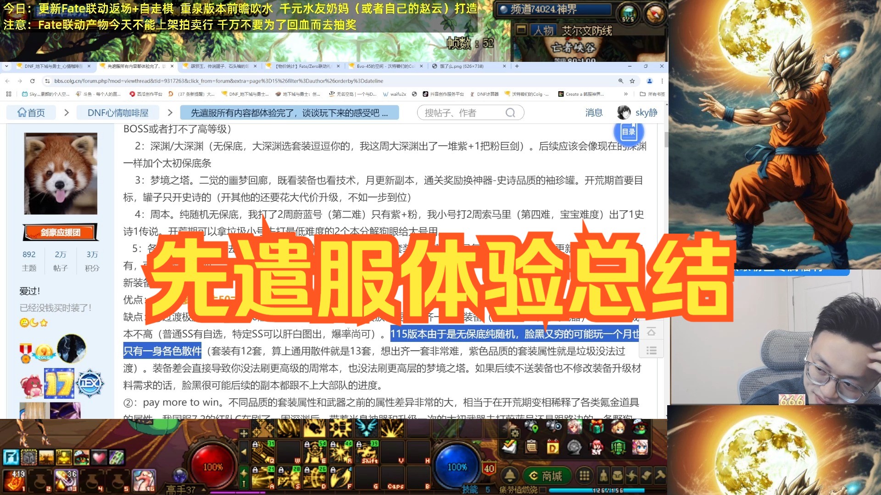
Task: Open the poster's 2万 帖子 count
Action: [61, 261]
